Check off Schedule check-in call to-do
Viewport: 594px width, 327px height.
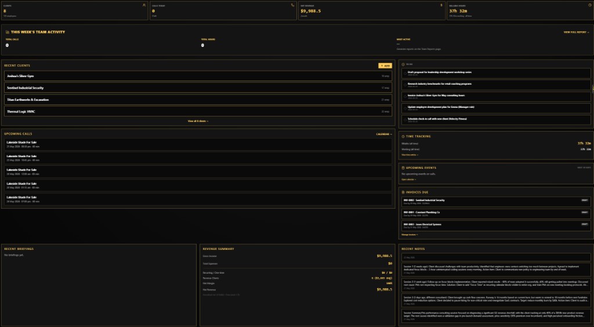click(405, 120)
